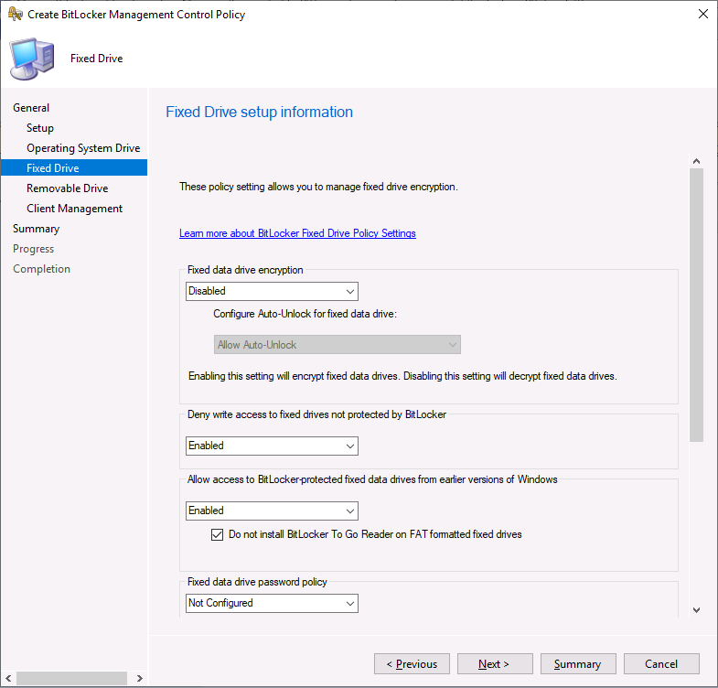
Task: Click 'Configure Auto-Unlock for fixed data drive:' label
Action: coord(305,314)
